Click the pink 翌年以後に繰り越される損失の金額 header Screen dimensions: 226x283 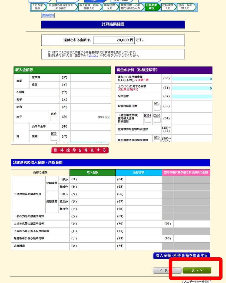[x=186, y=172]
